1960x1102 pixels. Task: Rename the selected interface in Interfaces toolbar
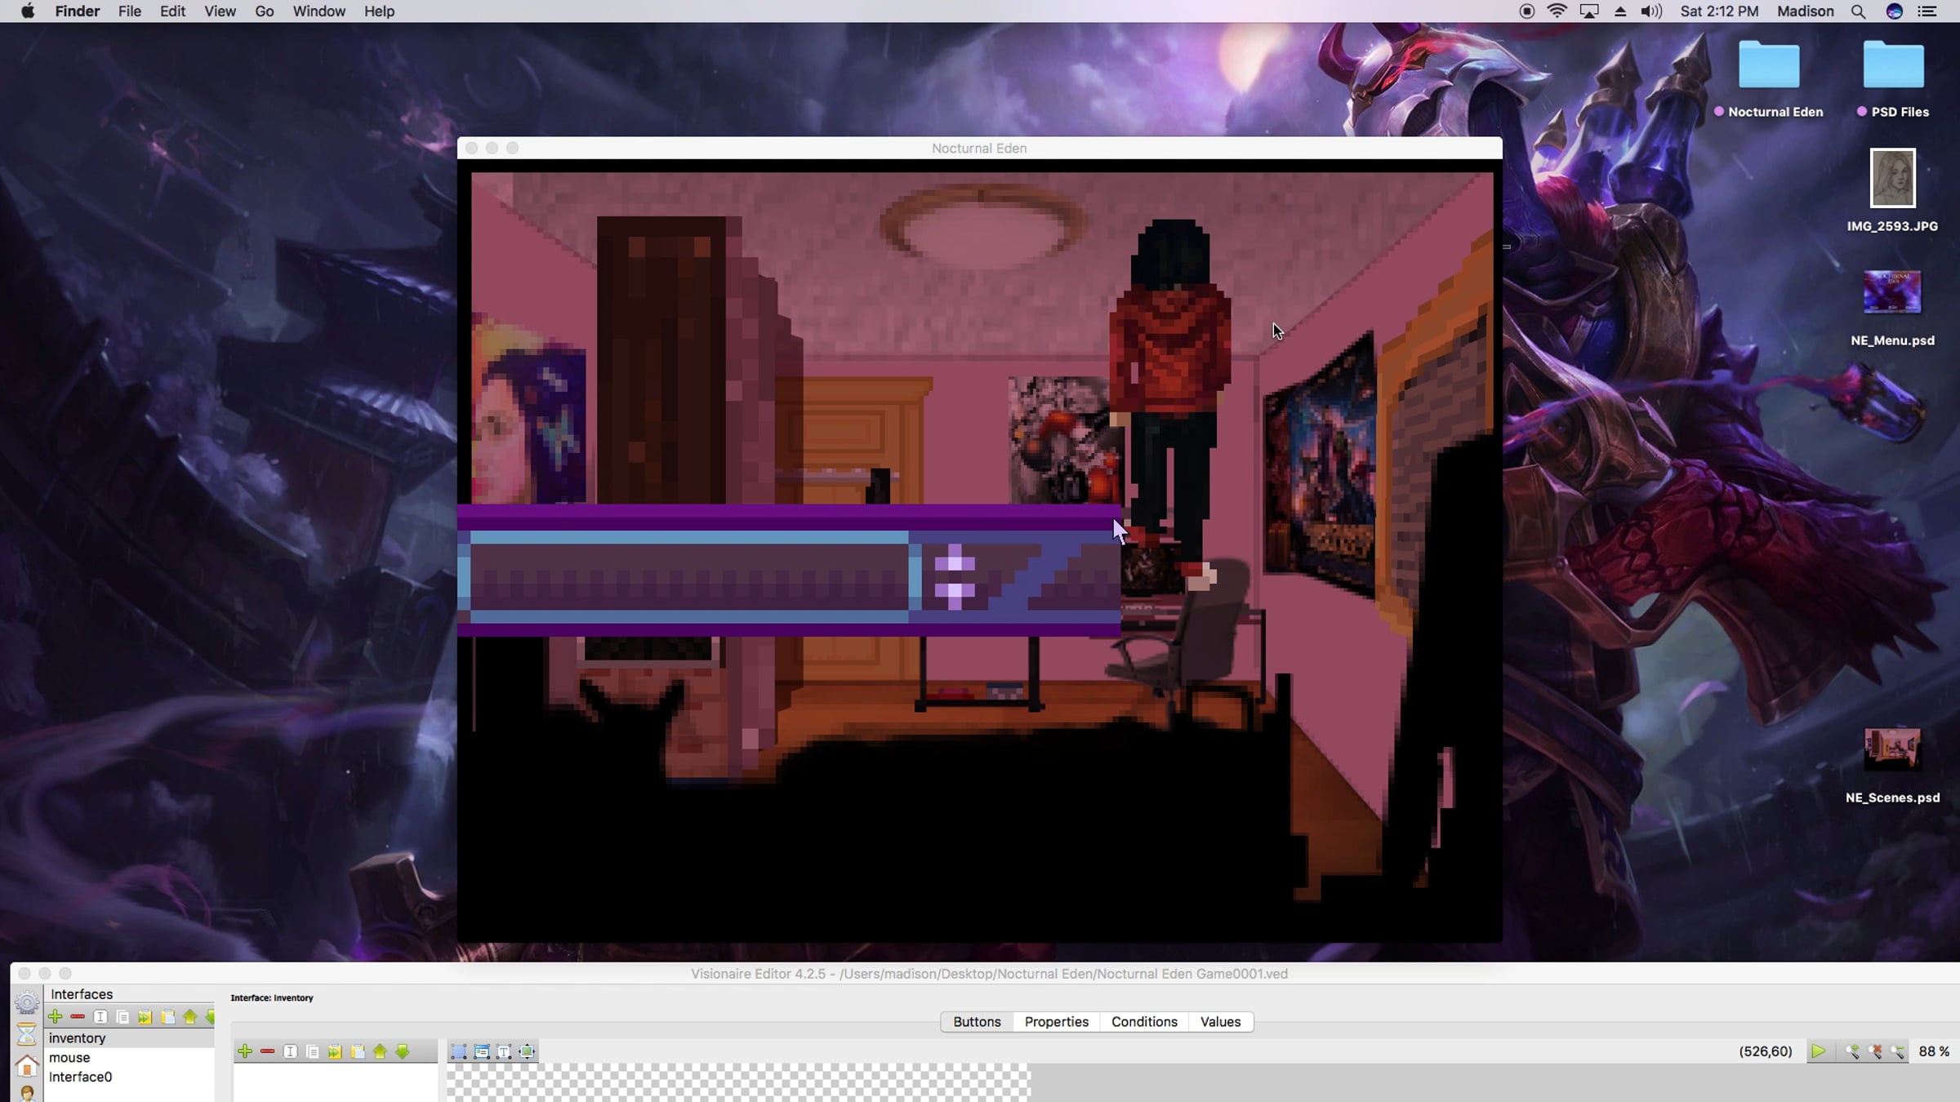[100, 1016]
